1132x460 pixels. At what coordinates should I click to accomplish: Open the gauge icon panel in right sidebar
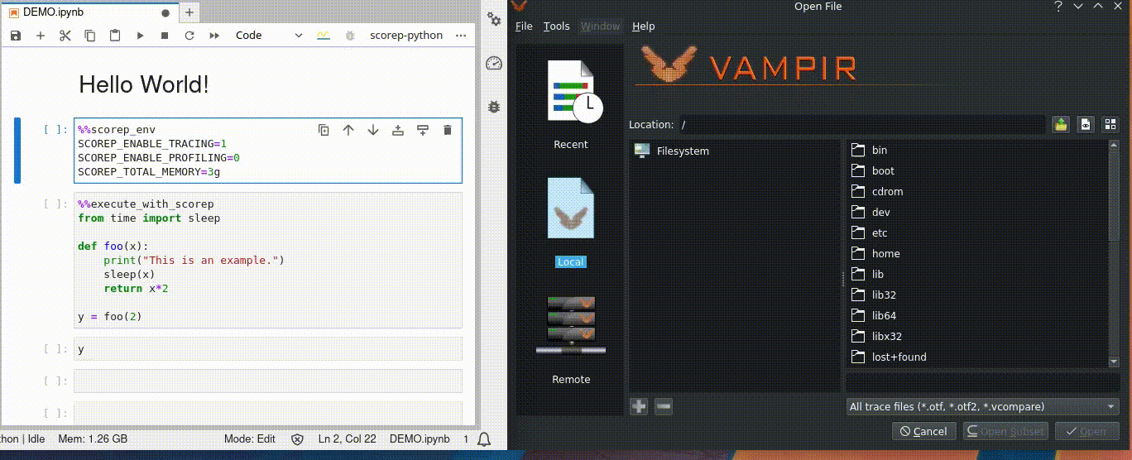[494, 63]
